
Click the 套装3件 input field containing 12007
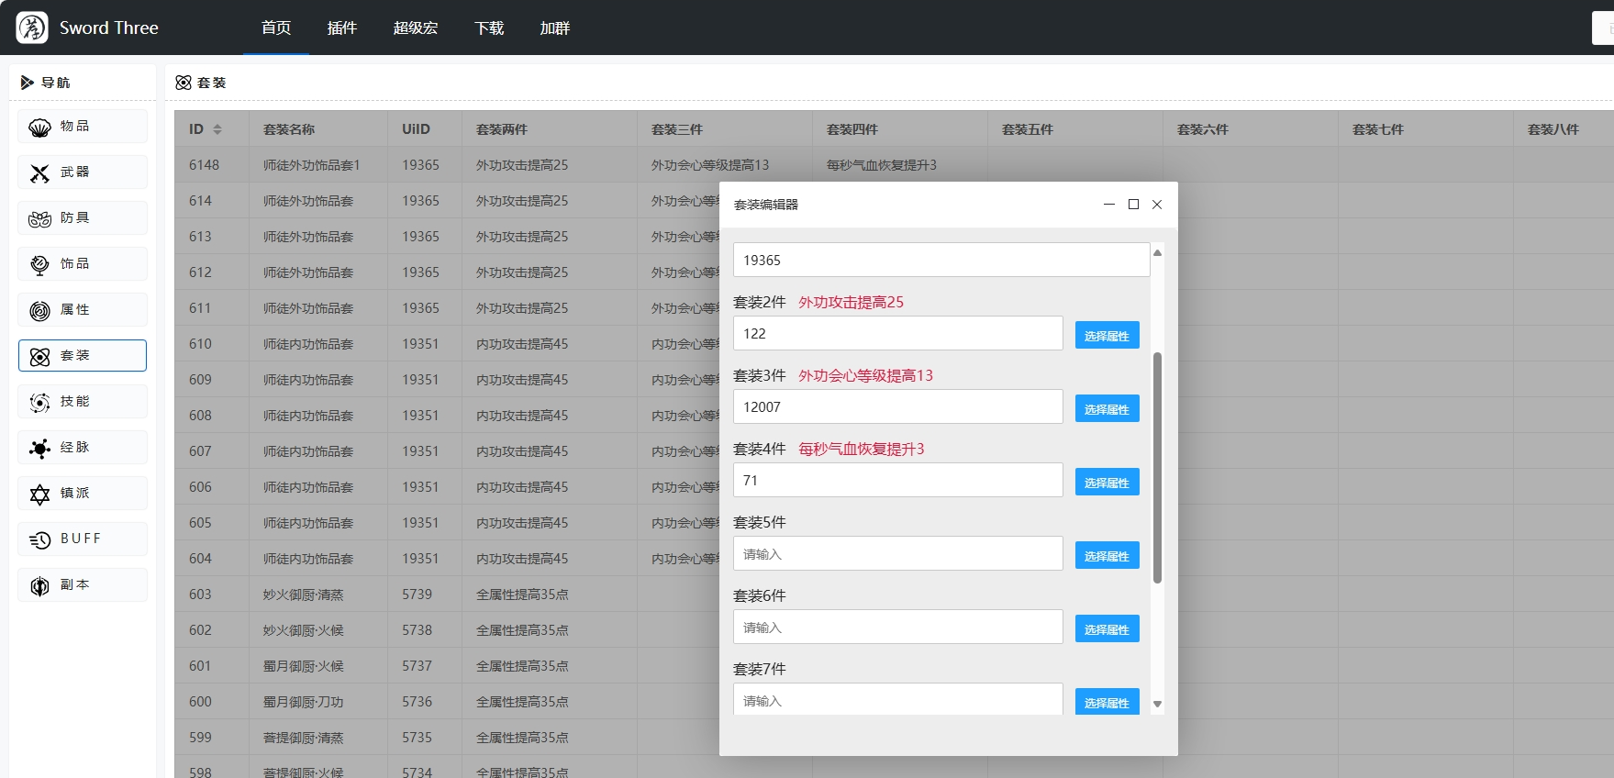click(x=898, y=406)
